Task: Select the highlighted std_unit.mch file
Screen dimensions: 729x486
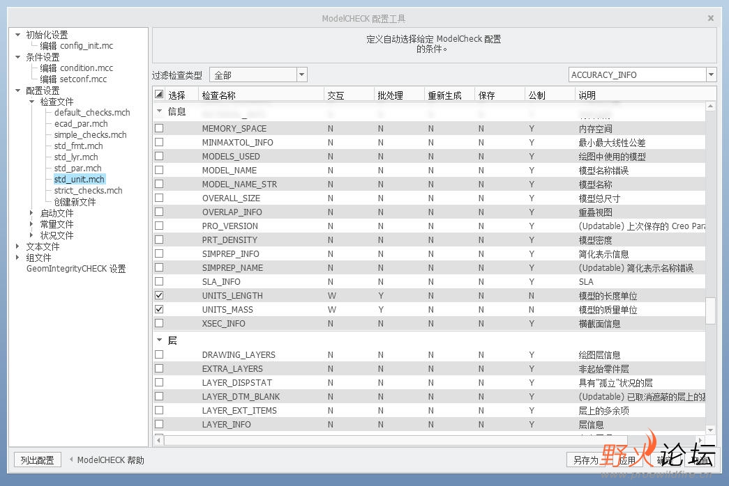Action: tap(80, 179)
